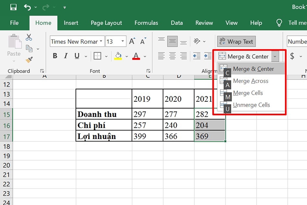Open the Font Color palette arrow
The image size is (307, 205).
tap(145, 56)
